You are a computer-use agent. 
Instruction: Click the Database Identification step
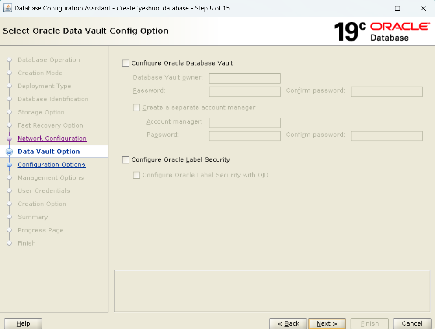(x=53, y=99)
